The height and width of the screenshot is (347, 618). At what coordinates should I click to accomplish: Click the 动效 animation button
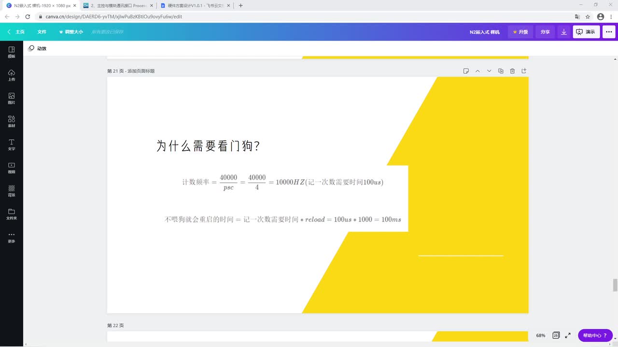click(37, 48)
